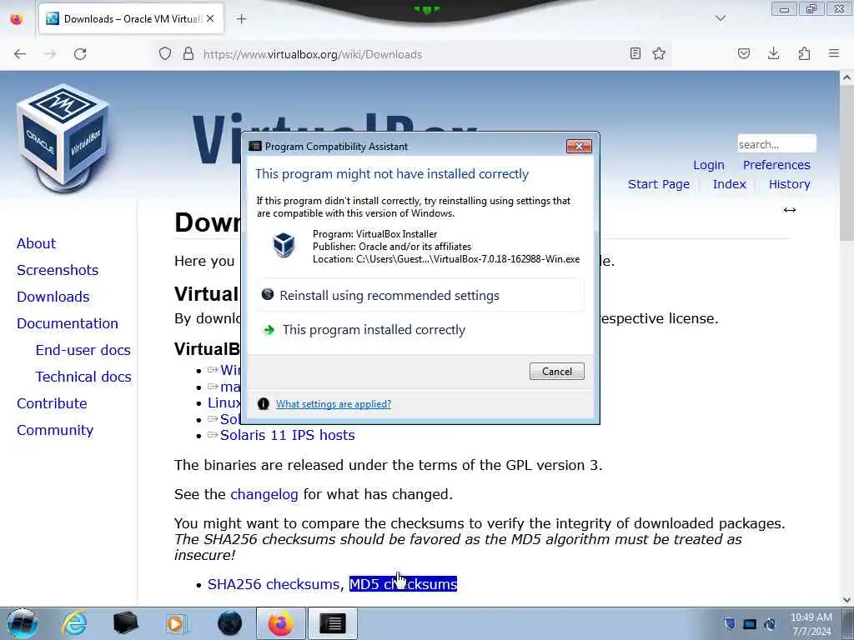Image resolution: width=854 pixels, height=640 pixels.
Task: Open Downloads in the sidebar
Action: click(x=53, y=297)
